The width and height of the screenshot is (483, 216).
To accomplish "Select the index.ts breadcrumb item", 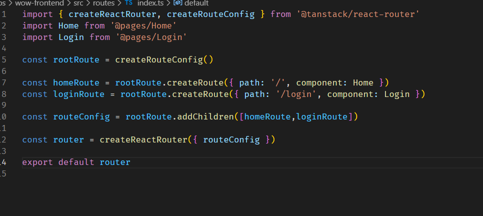I will pos(149,3).
